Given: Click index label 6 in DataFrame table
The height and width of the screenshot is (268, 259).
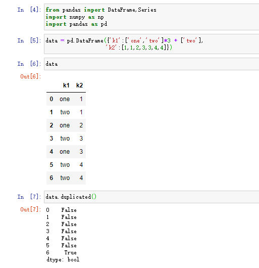Looking at the screenshot, I should tap(51, 178).
